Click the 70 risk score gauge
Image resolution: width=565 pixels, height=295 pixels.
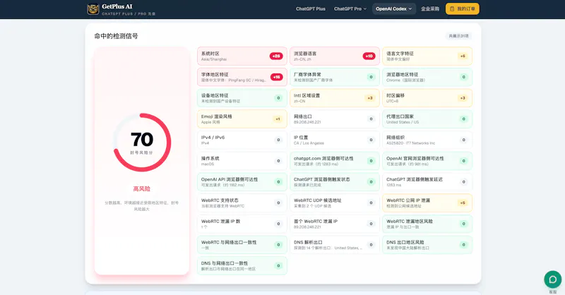[142, 143]
